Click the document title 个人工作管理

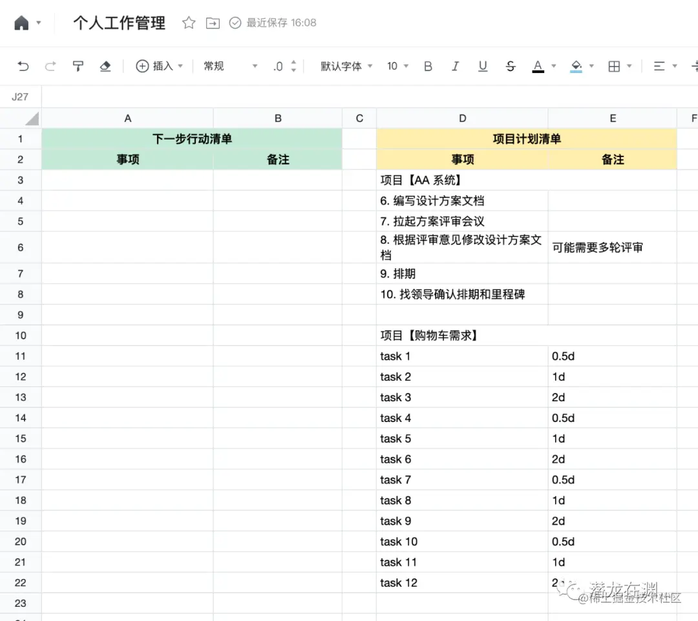[x=119, y=22]
